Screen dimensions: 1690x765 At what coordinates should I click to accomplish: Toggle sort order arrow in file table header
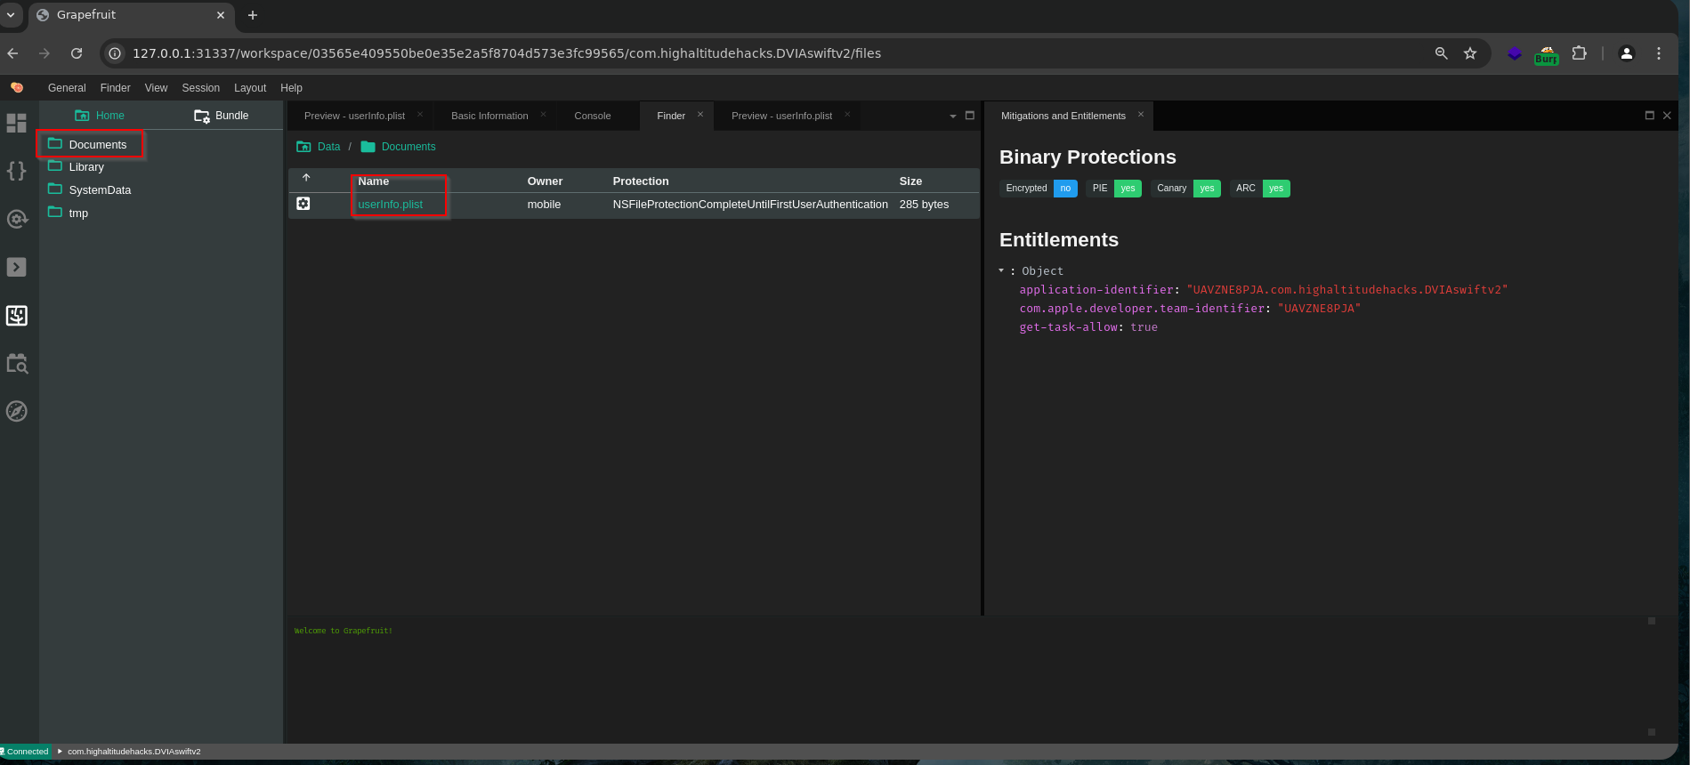point(306,178)
